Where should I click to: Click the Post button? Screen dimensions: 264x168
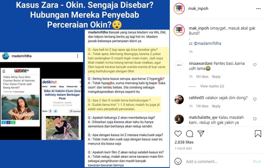257,162
